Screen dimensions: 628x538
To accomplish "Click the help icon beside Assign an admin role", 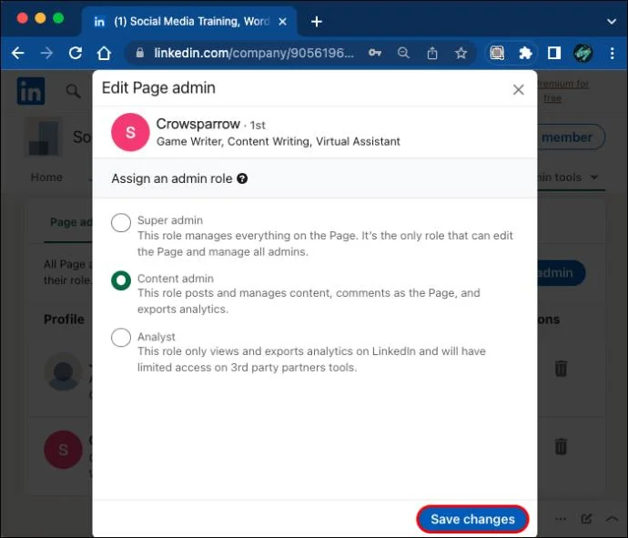I will [x=242, y=178].
